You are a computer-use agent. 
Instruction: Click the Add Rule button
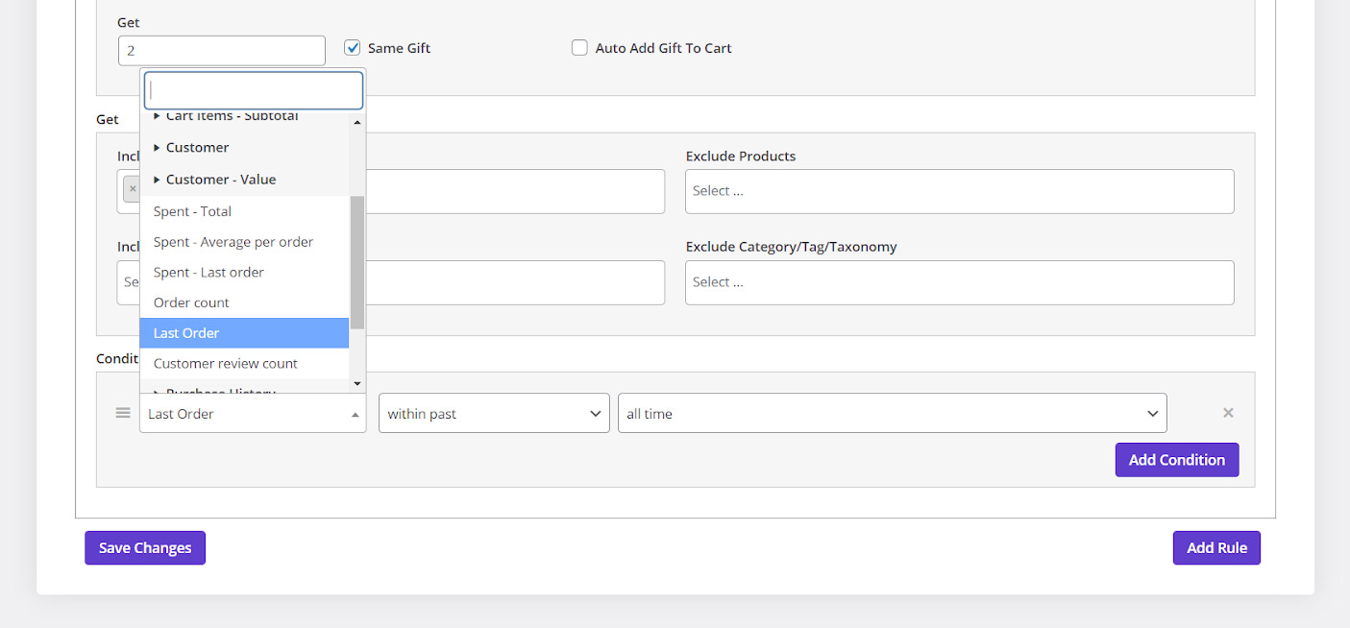point(1215,548)
